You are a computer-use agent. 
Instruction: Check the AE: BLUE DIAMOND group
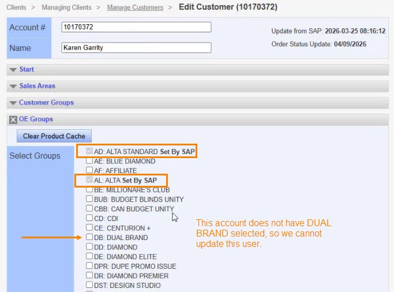89,162
